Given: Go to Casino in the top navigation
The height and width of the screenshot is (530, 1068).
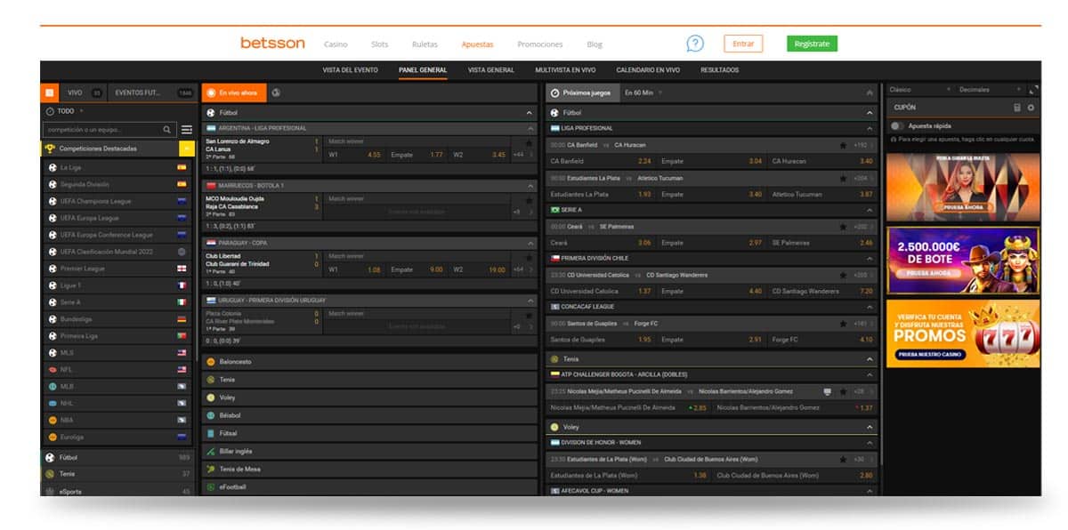Looking at the screenshot, I should point(336,44).
